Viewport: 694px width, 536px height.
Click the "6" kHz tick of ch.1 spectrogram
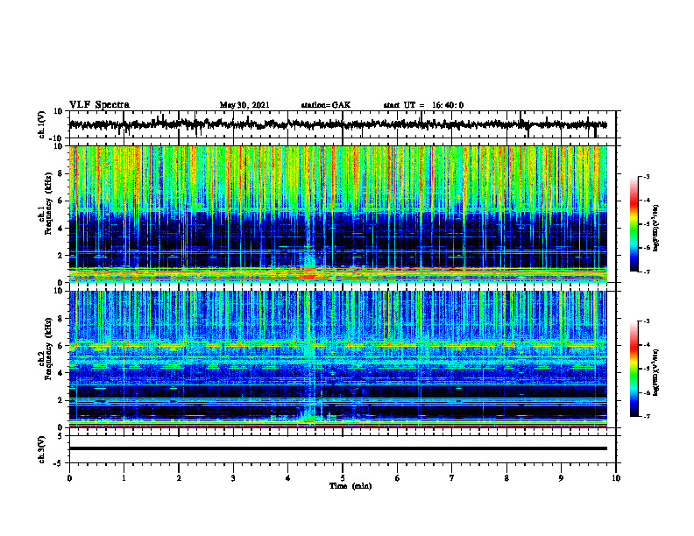tap(60, 201)
